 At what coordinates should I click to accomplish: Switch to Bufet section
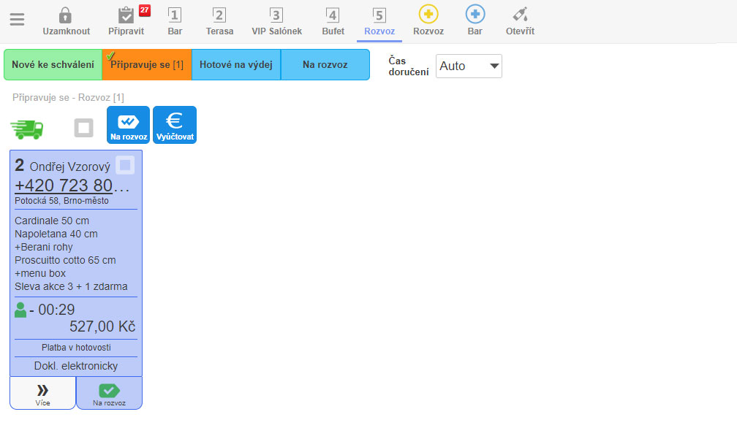tap(333, 20)
